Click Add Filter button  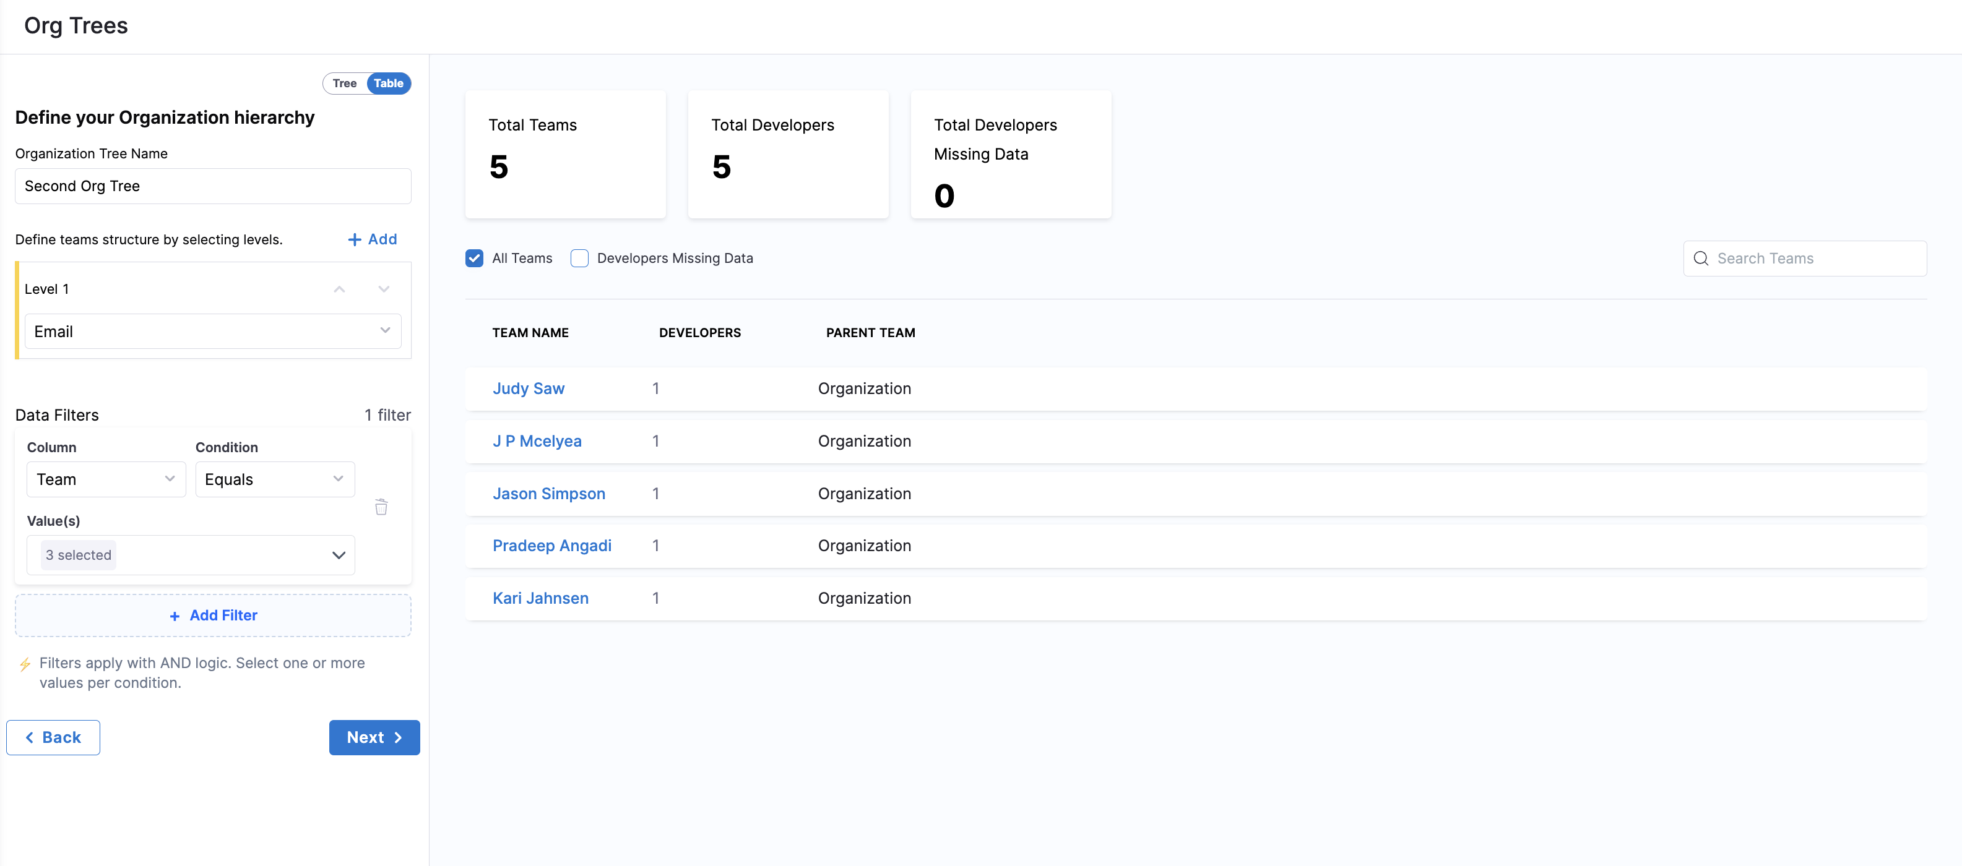[x=212, y=615]
